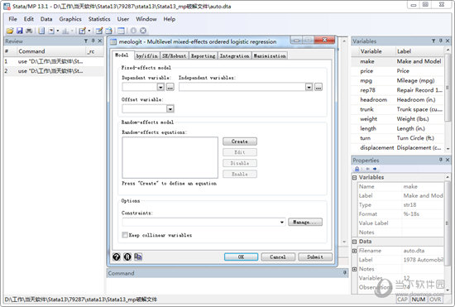455x307 pixels.
Task: Close the Properties panel
Action: click(x=448, y=160)
